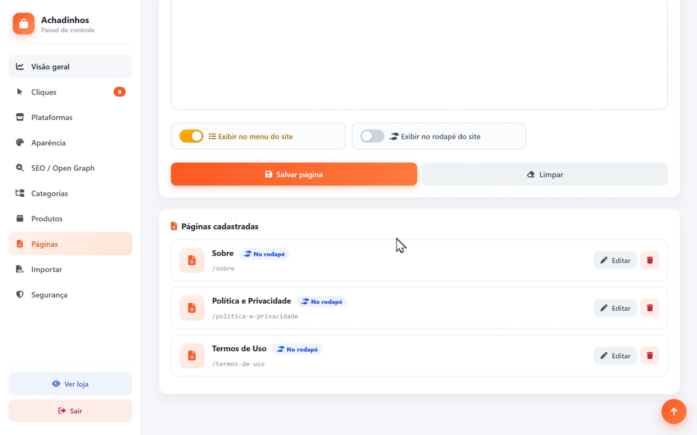This screenshot has width=697, height=435.
Task: Edit the Termos de Uso page
Action: tap(615, 356)
